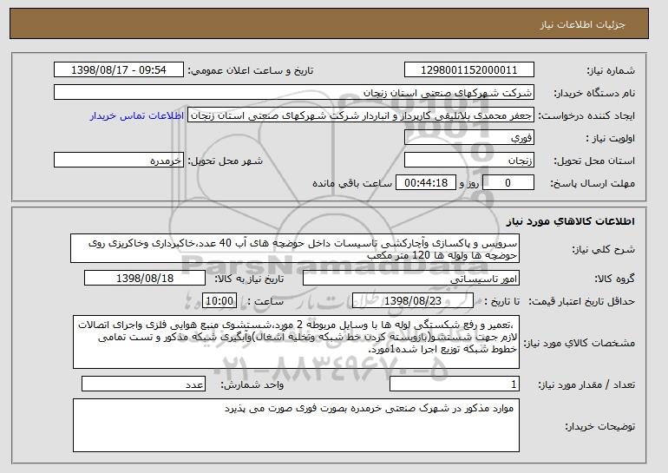
Task: Select the label تاریخ و ساعت اعلان عمومی
Action: click(x=251, y=70)
